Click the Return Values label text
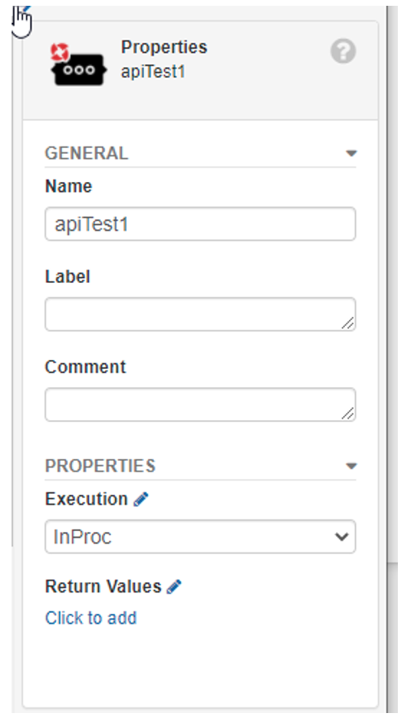Viewport: 402px width, 718px height. pyautogui.click(x=103, y=586)
